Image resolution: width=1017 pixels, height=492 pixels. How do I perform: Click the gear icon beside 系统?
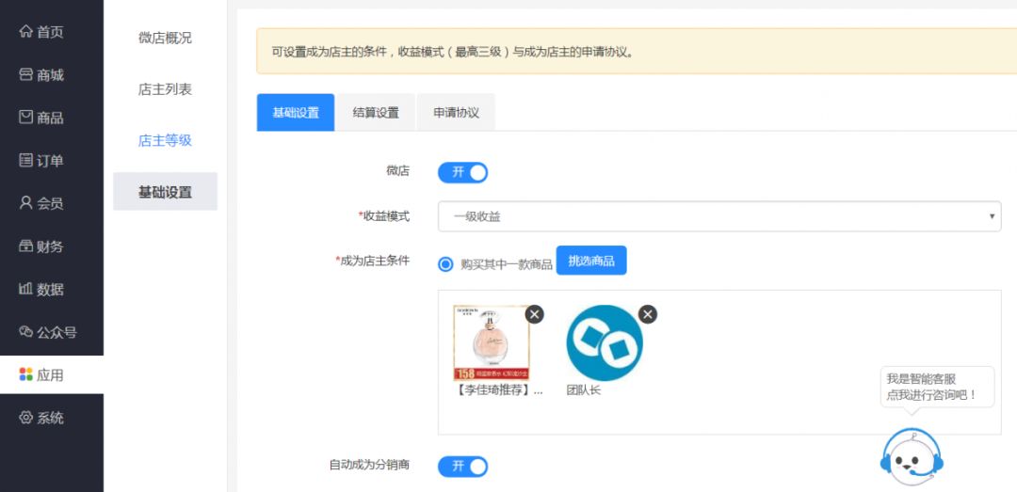[25, 418]
